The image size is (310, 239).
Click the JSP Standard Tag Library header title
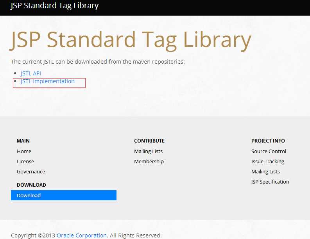click(x=55, y=6)
